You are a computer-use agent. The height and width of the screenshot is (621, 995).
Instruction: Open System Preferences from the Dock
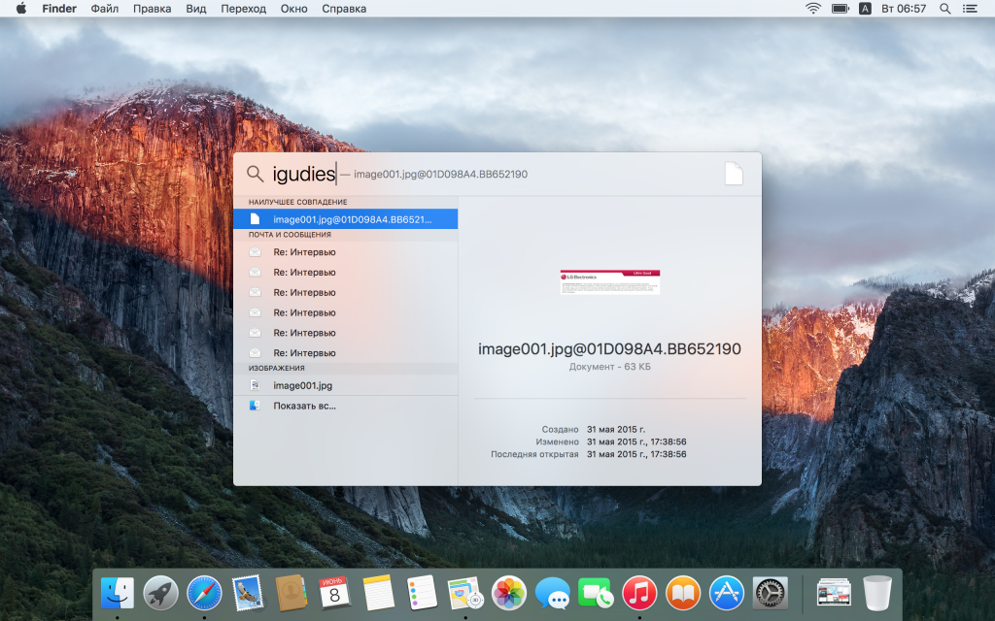tap(770, 592)
